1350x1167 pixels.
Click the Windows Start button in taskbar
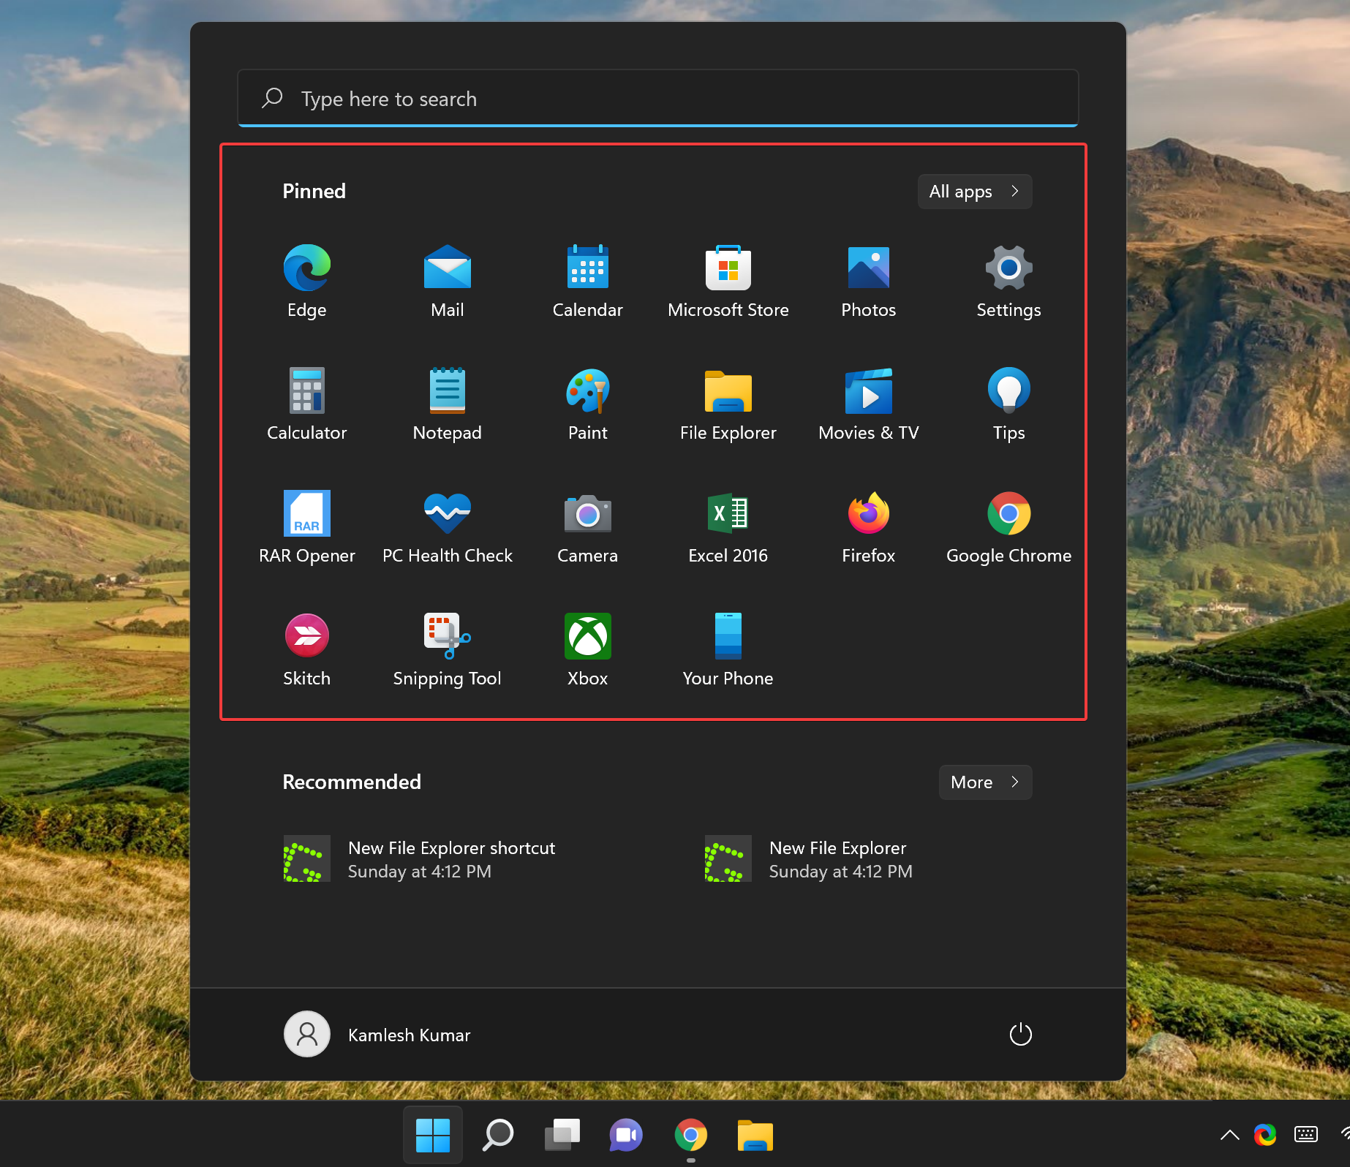(x=433, y=1135)
